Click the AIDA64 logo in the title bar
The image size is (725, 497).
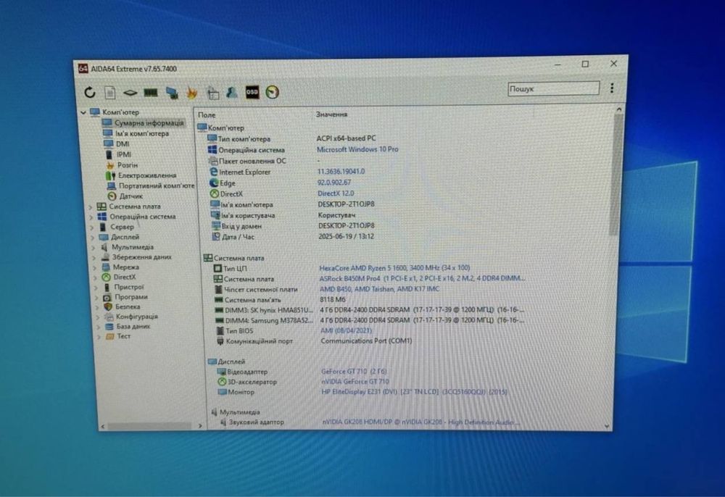tap(83, 68)
